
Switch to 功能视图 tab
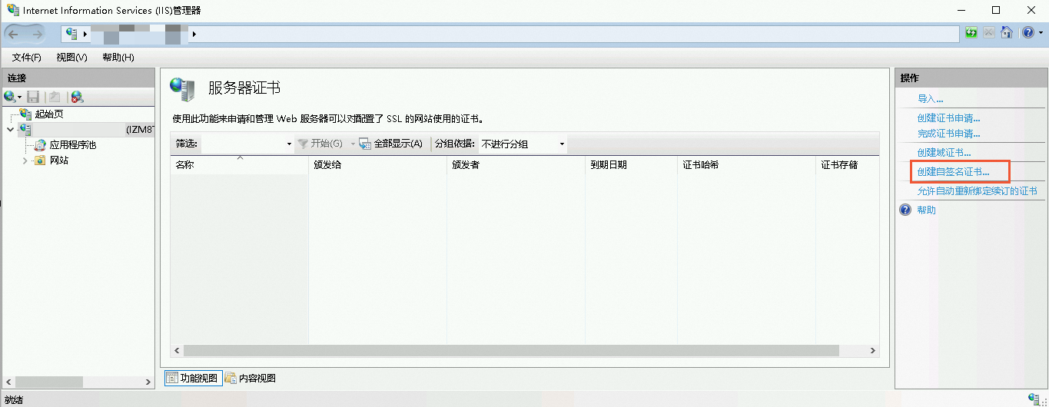193,378
